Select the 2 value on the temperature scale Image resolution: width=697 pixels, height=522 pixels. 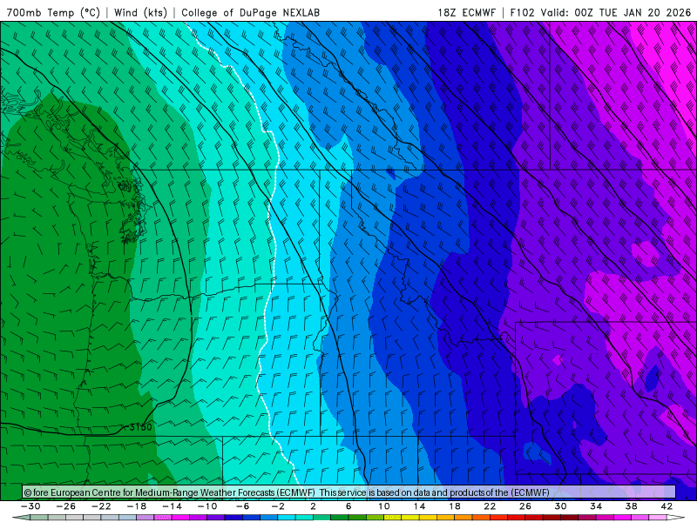(x=314, y=506)
